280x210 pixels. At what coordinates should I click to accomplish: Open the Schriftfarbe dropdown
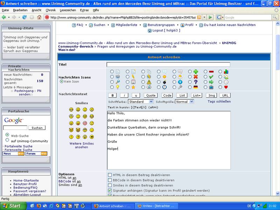click(141, 101)
